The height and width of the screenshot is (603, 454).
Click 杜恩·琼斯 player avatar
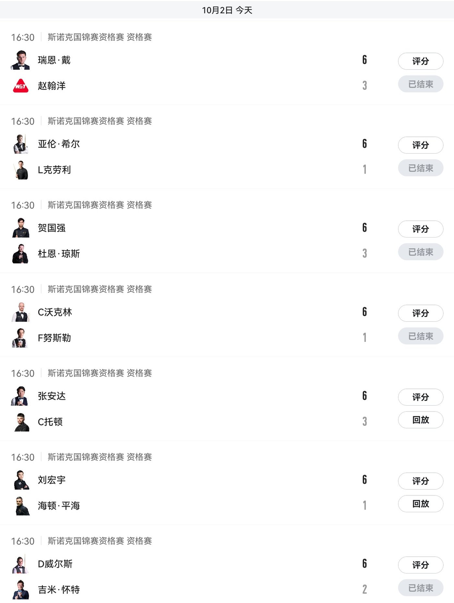[x=21, y=254]
